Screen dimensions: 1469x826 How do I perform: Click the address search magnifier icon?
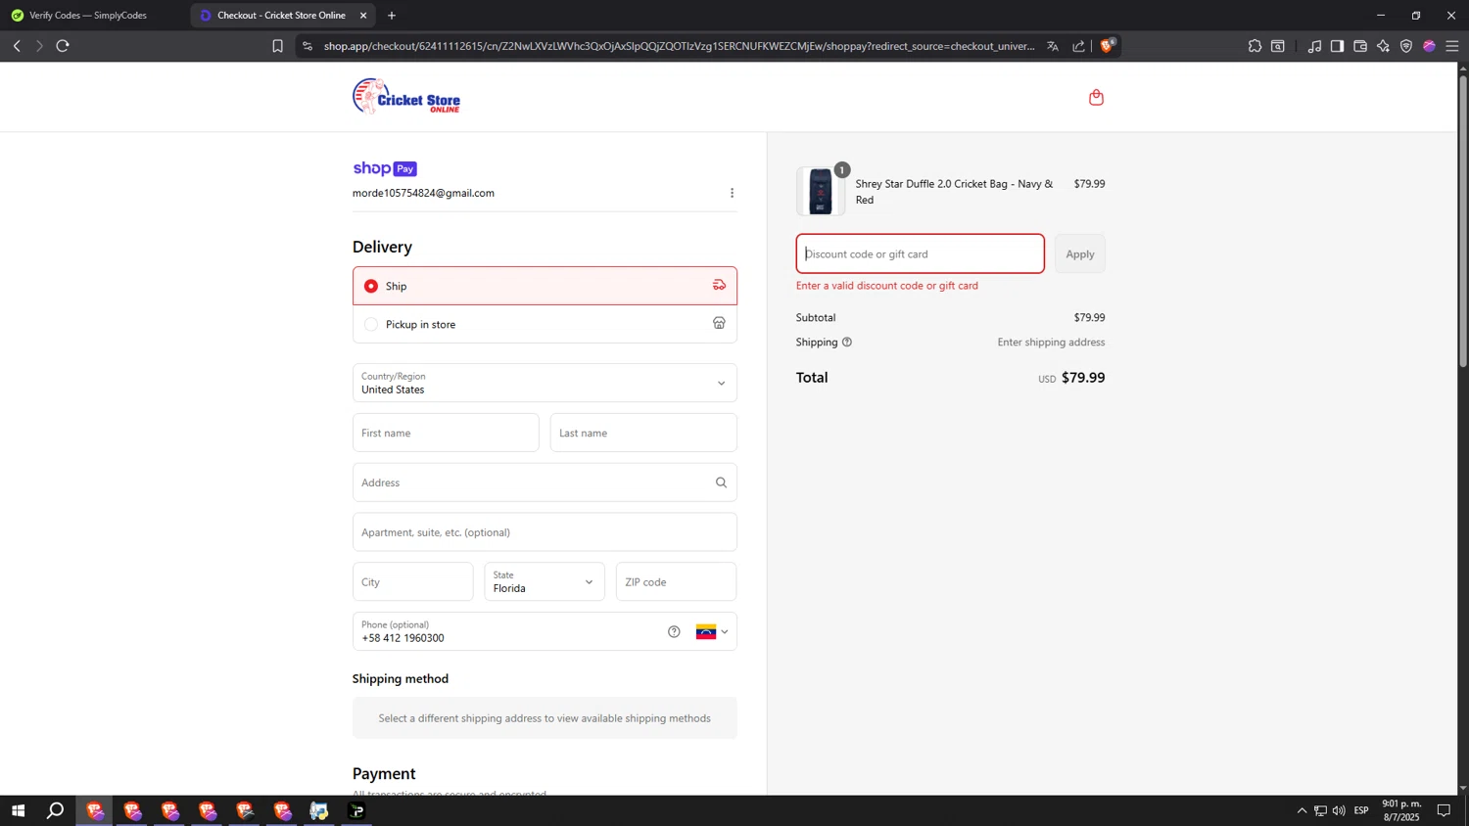[x=721, y=482]
